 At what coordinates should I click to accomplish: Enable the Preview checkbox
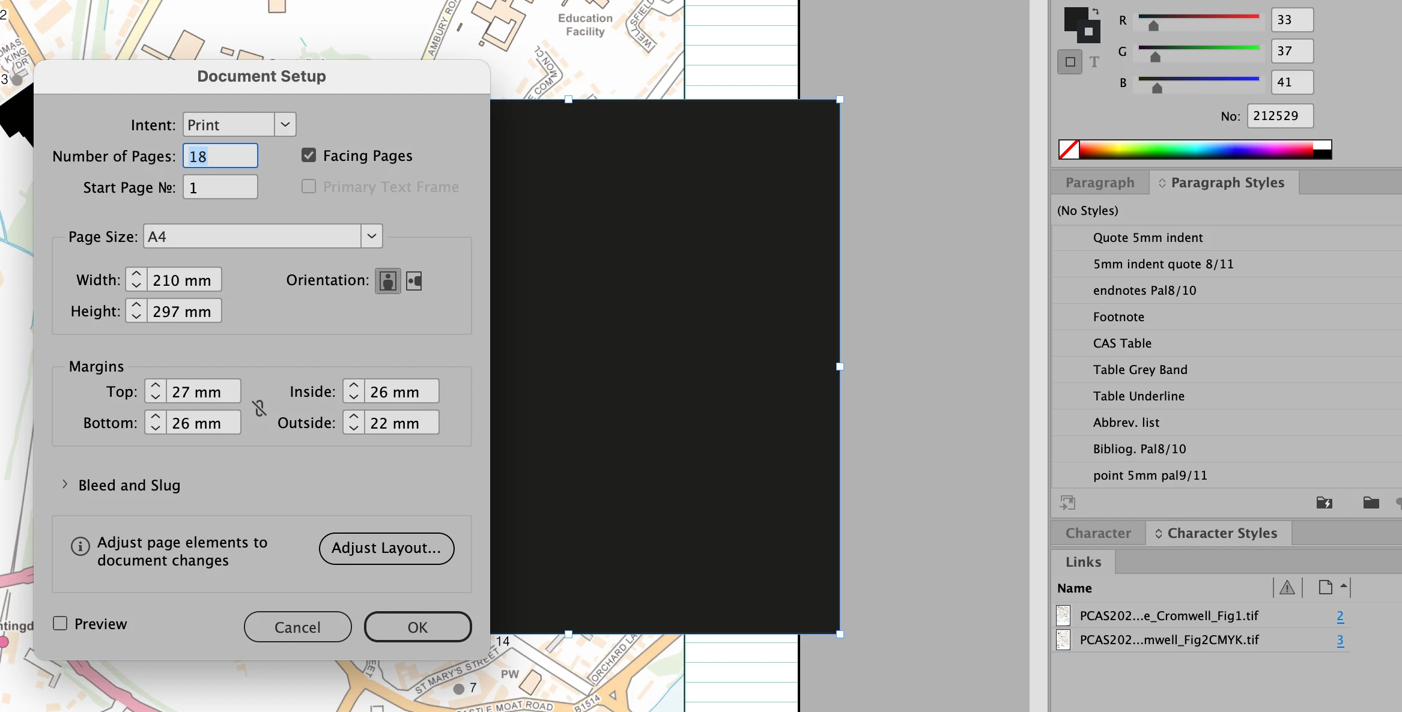[x=60, y=623]
